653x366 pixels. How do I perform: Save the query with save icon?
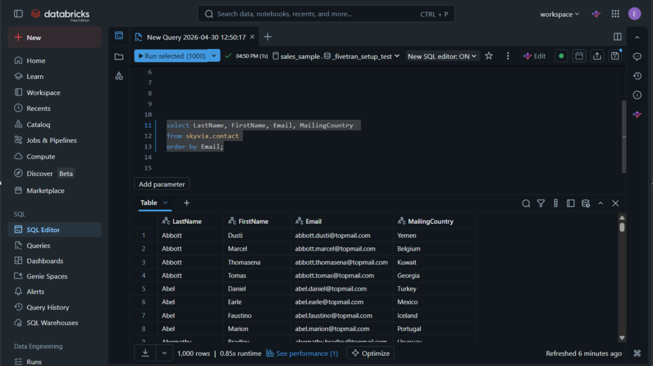click(615, 56)
